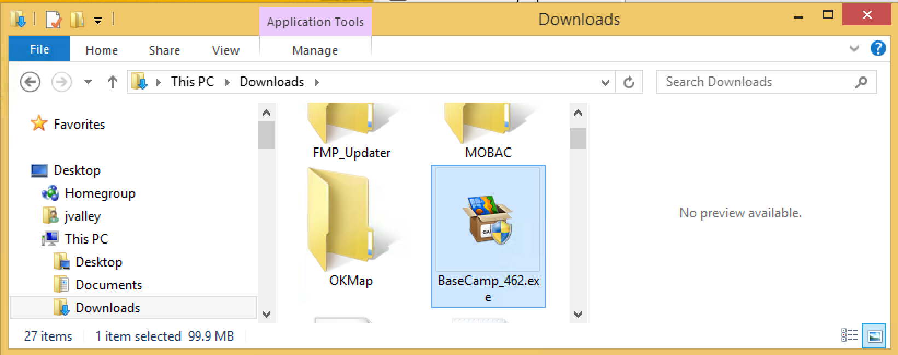Go forward with the Forward arrow

tap(61, 82)
